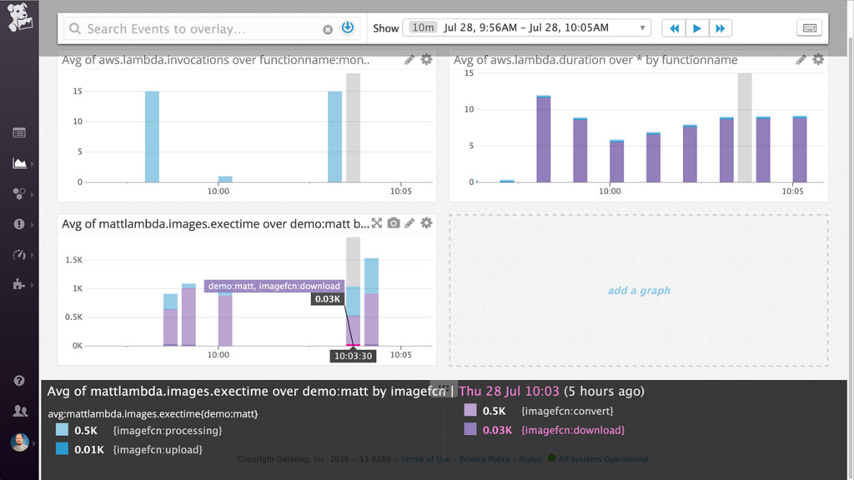Open the Datadog home logo
The image size is (854, 480).
[x=20, y=17]
